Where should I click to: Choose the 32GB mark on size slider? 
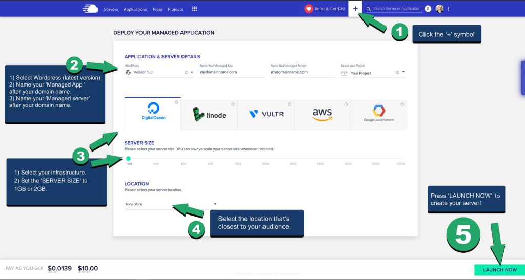click(x=266, y=164)
